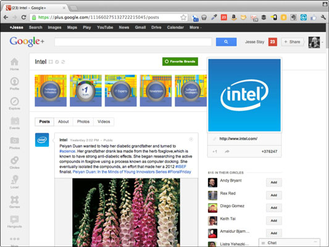Click the Google+ search input field
The height and width of the screenshot is (247, 329).
tap(133, 42)
